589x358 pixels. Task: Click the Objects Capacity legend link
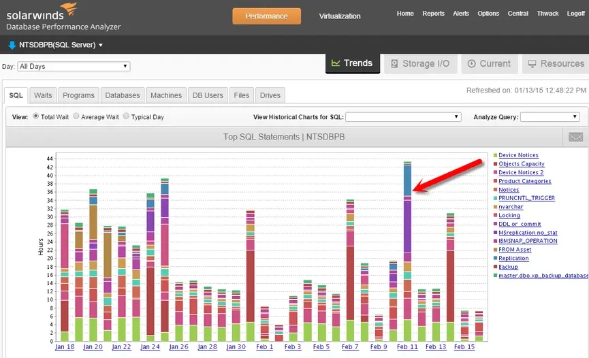click(522, 164)
